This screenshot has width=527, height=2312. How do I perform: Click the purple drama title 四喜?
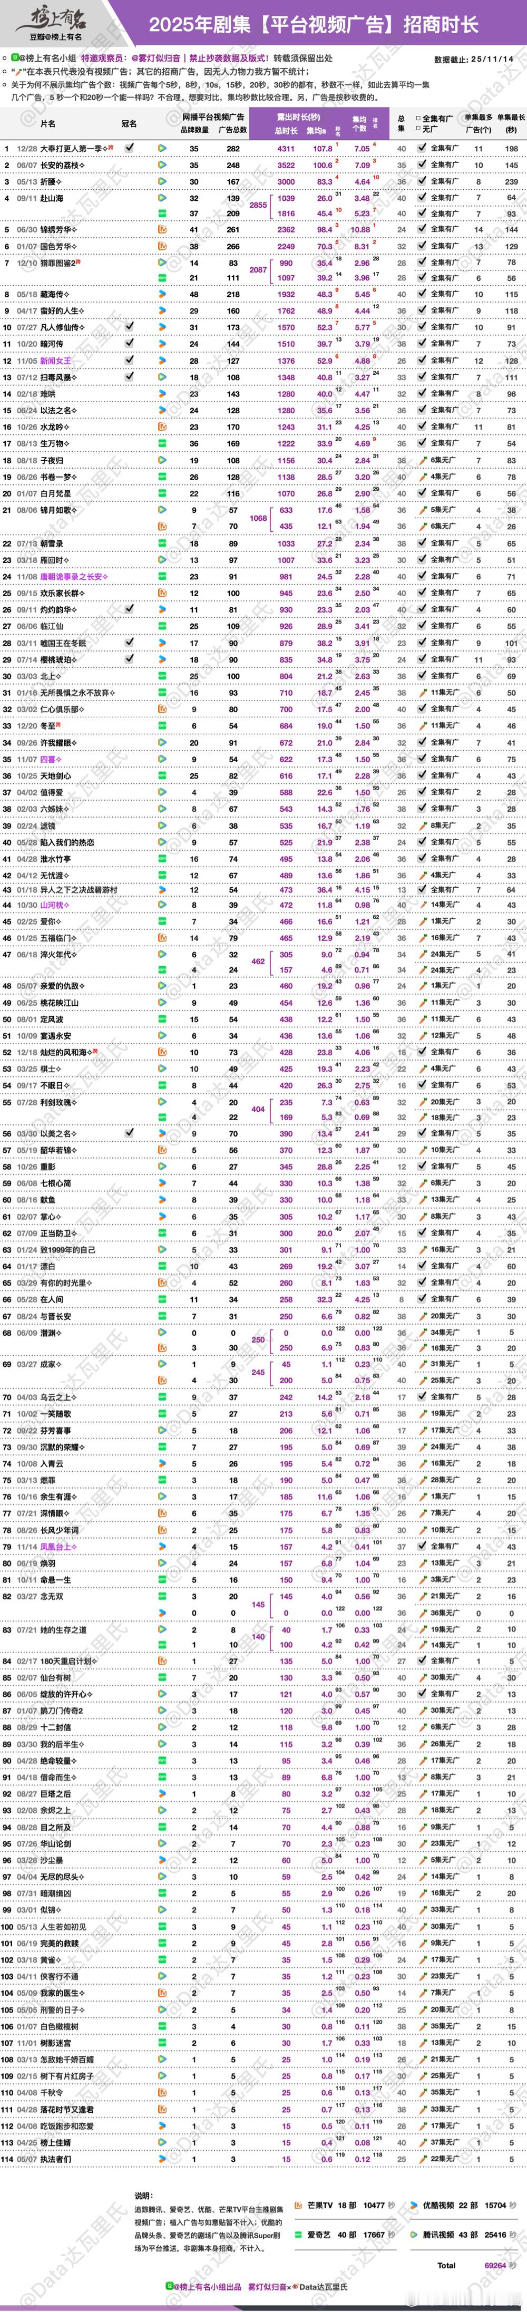pos(48,759)
